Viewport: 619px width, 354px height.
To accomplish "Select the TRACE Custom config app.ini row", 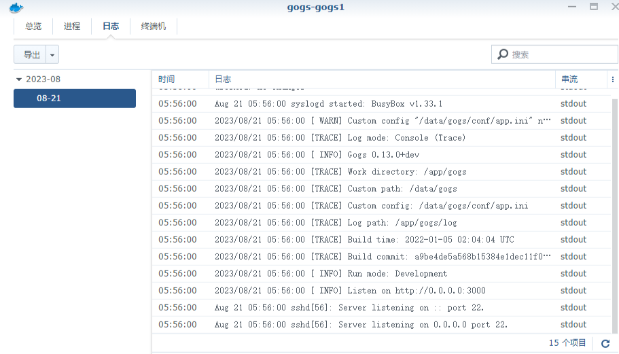I will point(382,206).
